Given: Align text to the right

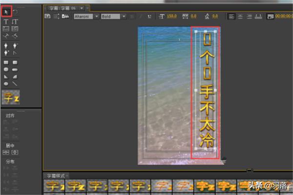Looking at the screenshot, I should coord(249,17).
